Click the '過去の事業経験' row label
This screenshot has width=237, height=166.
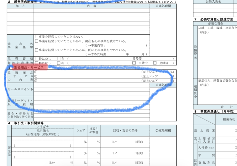[x=20, y=45]
